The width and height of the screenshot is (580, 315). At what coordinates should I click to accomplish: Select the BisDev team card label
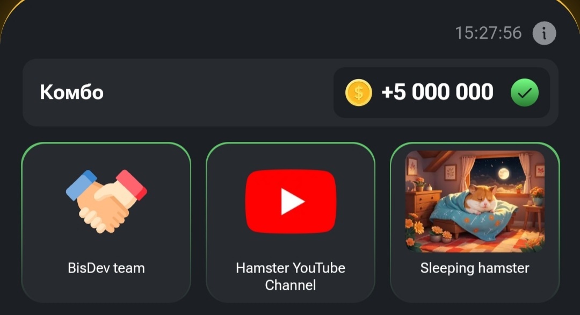pyautogui.click(x=106, y=268)
